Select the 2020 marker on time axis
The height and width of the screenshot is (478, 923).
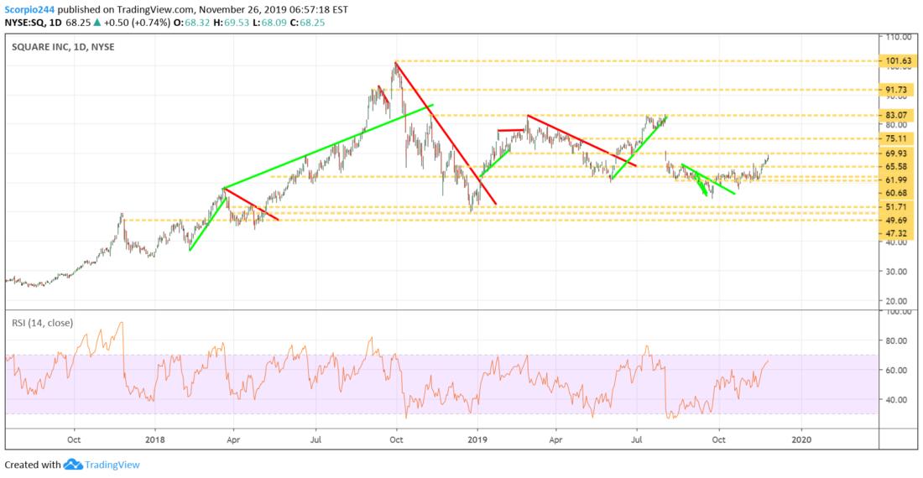(801, 439)
